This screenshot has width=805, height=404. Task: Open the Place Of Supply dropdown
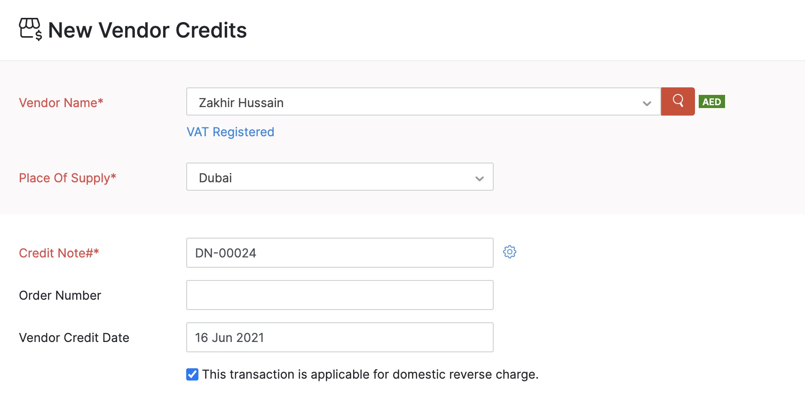point(339,177)
